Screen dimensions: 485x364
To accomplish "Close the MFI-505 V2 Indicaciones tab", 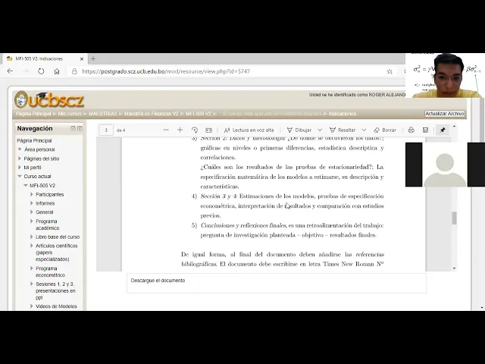I will pyautogui.click(x=82, y=59).
